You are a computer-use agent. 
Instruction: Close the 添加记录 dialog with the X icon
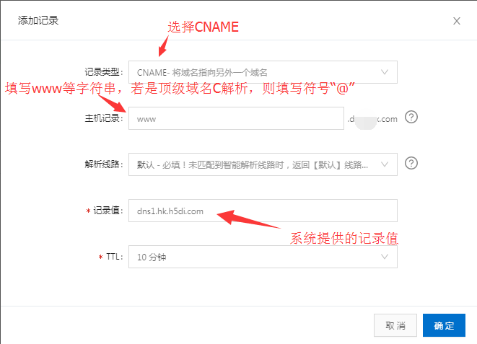click(457, 21)
